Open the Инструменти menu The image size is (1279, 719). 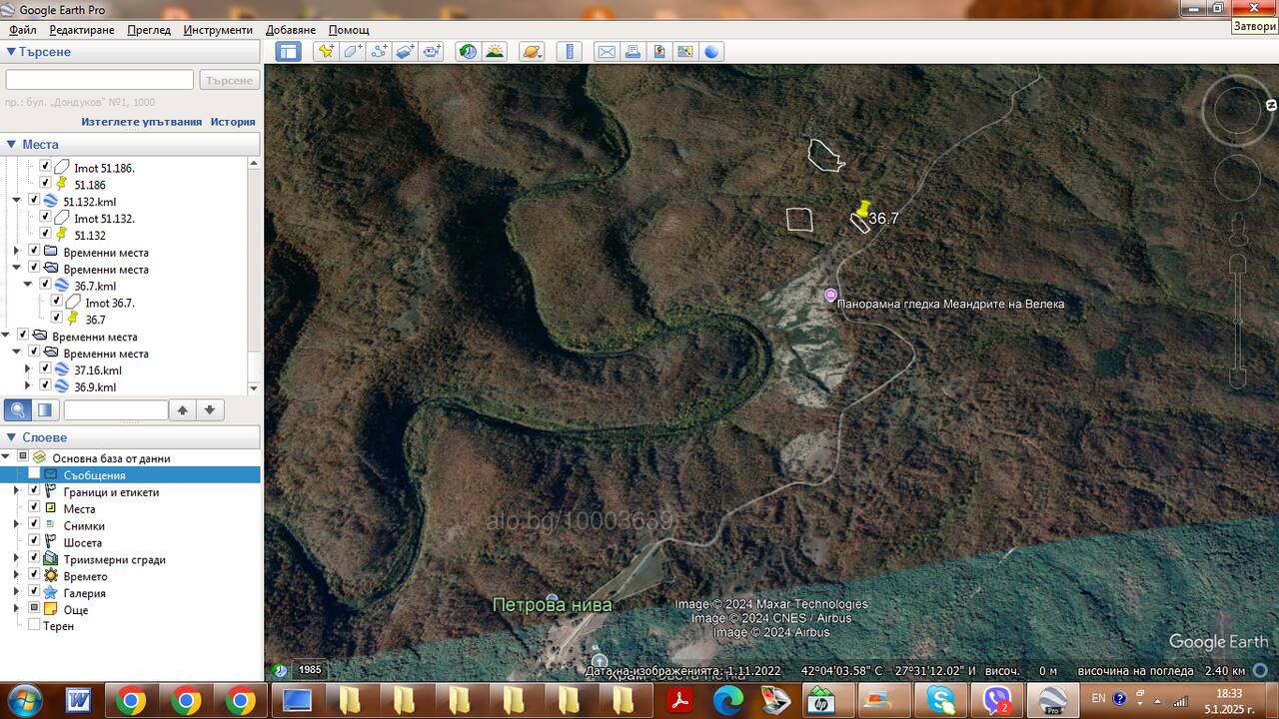[218, 30]
